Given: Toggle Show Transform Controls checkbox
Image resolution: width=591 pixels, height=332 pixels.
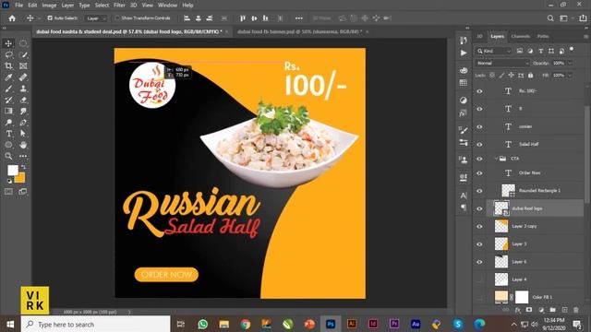Looking at the screenshot, I should tap(117, 18).
